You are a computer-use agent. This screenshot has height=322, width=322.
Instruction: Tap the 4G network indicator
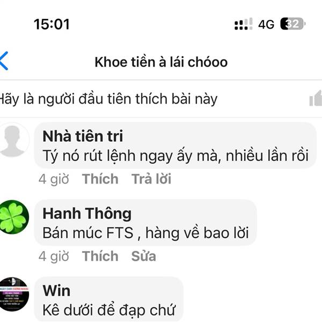click(266, 25)
